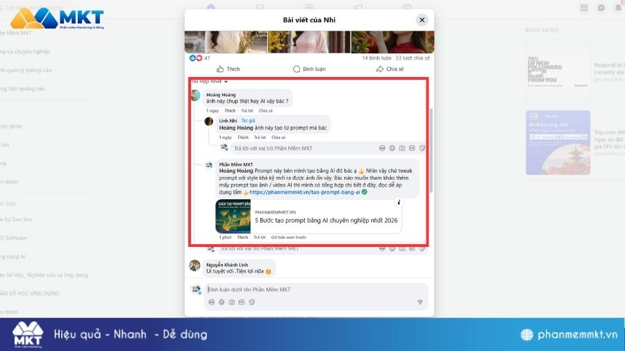Click GIF icon in Linh Nhi reply box

coord(412,148)
